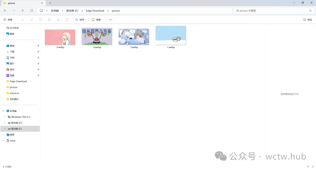Click the Share icon in the toolbar
Image resolution: width=316 pixels, height=169 pixels.
pos(58,20)
